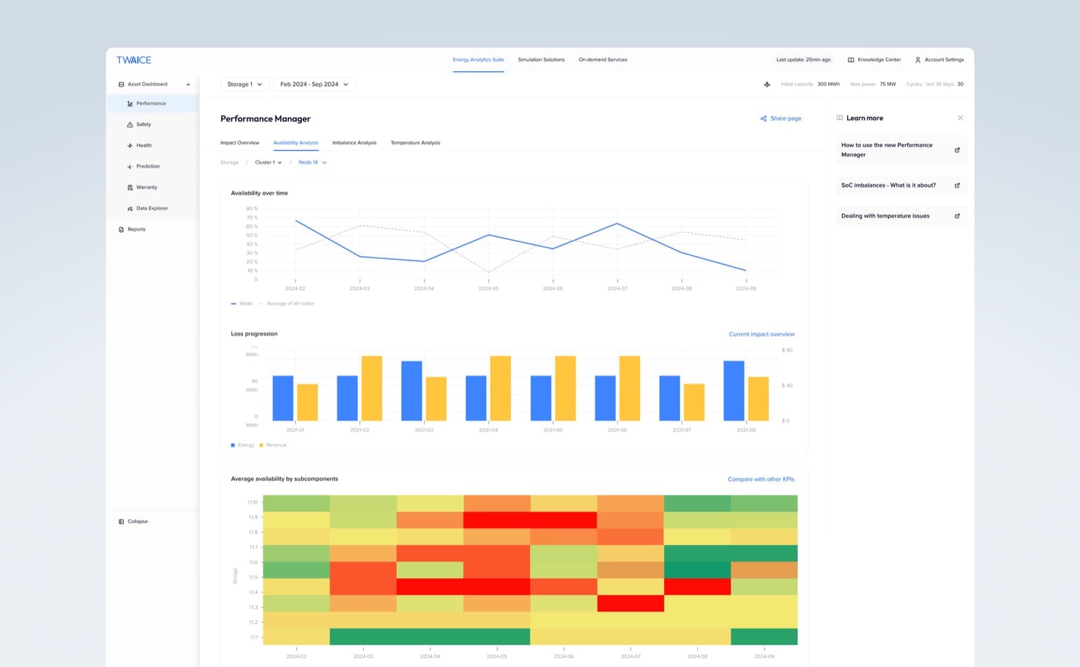Open Dealing with temperature issues article

901,216
